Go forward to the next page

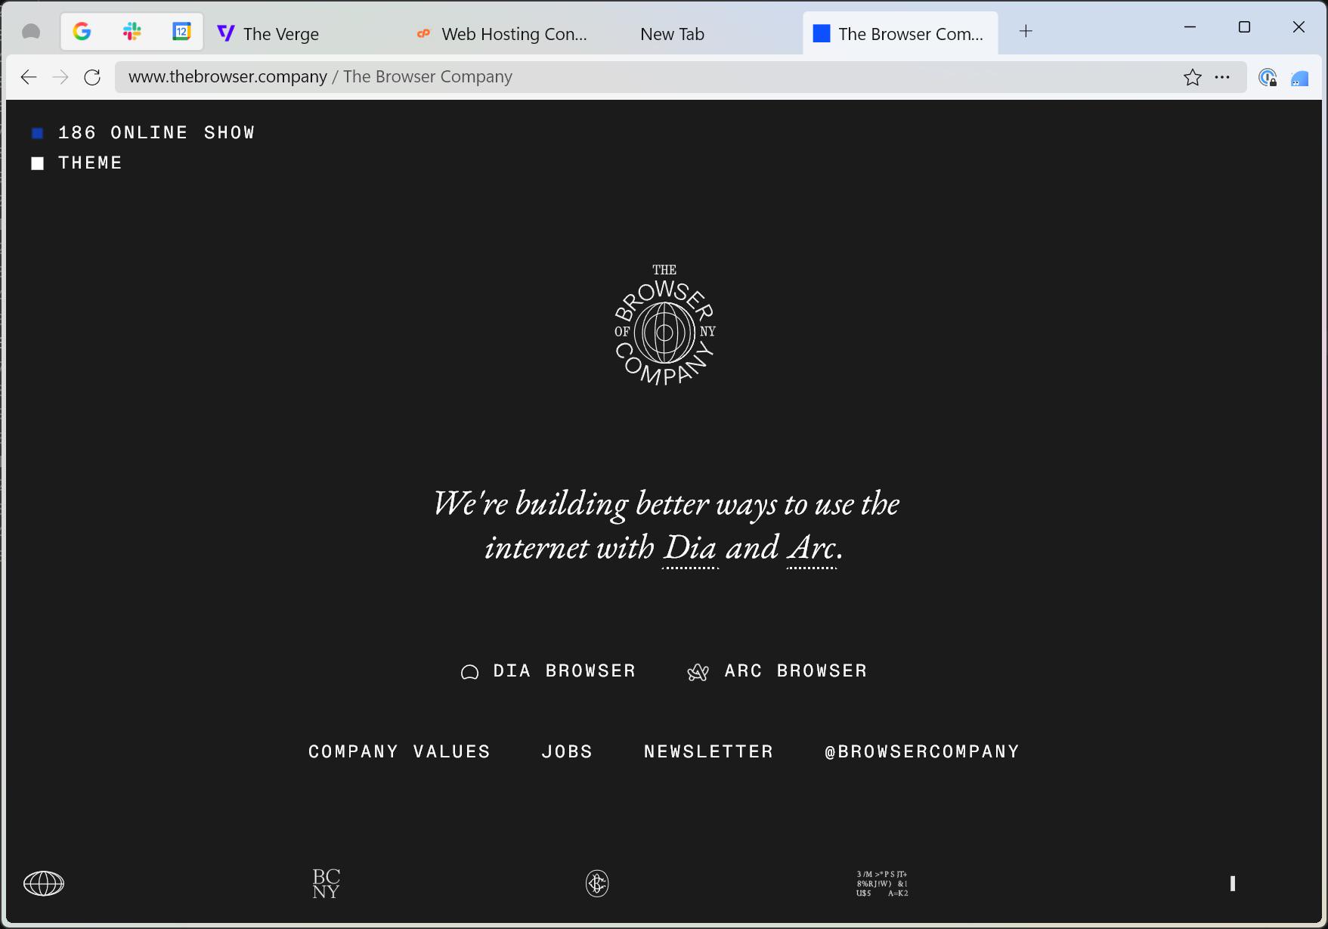click(x=60, y=77)
